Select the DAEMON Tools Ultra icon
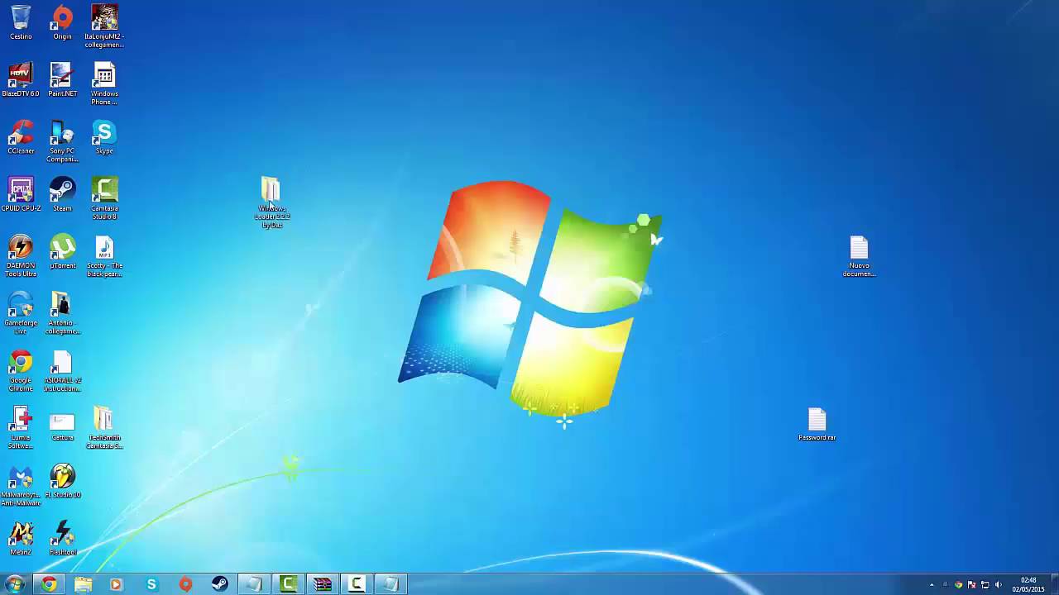Image resolution: width=1059 pixels, height=595 pixels. [21, 256]
